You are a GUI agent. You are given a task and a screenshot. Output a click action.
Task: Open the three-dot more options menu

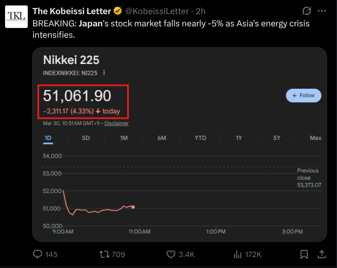tap(322, 10)
